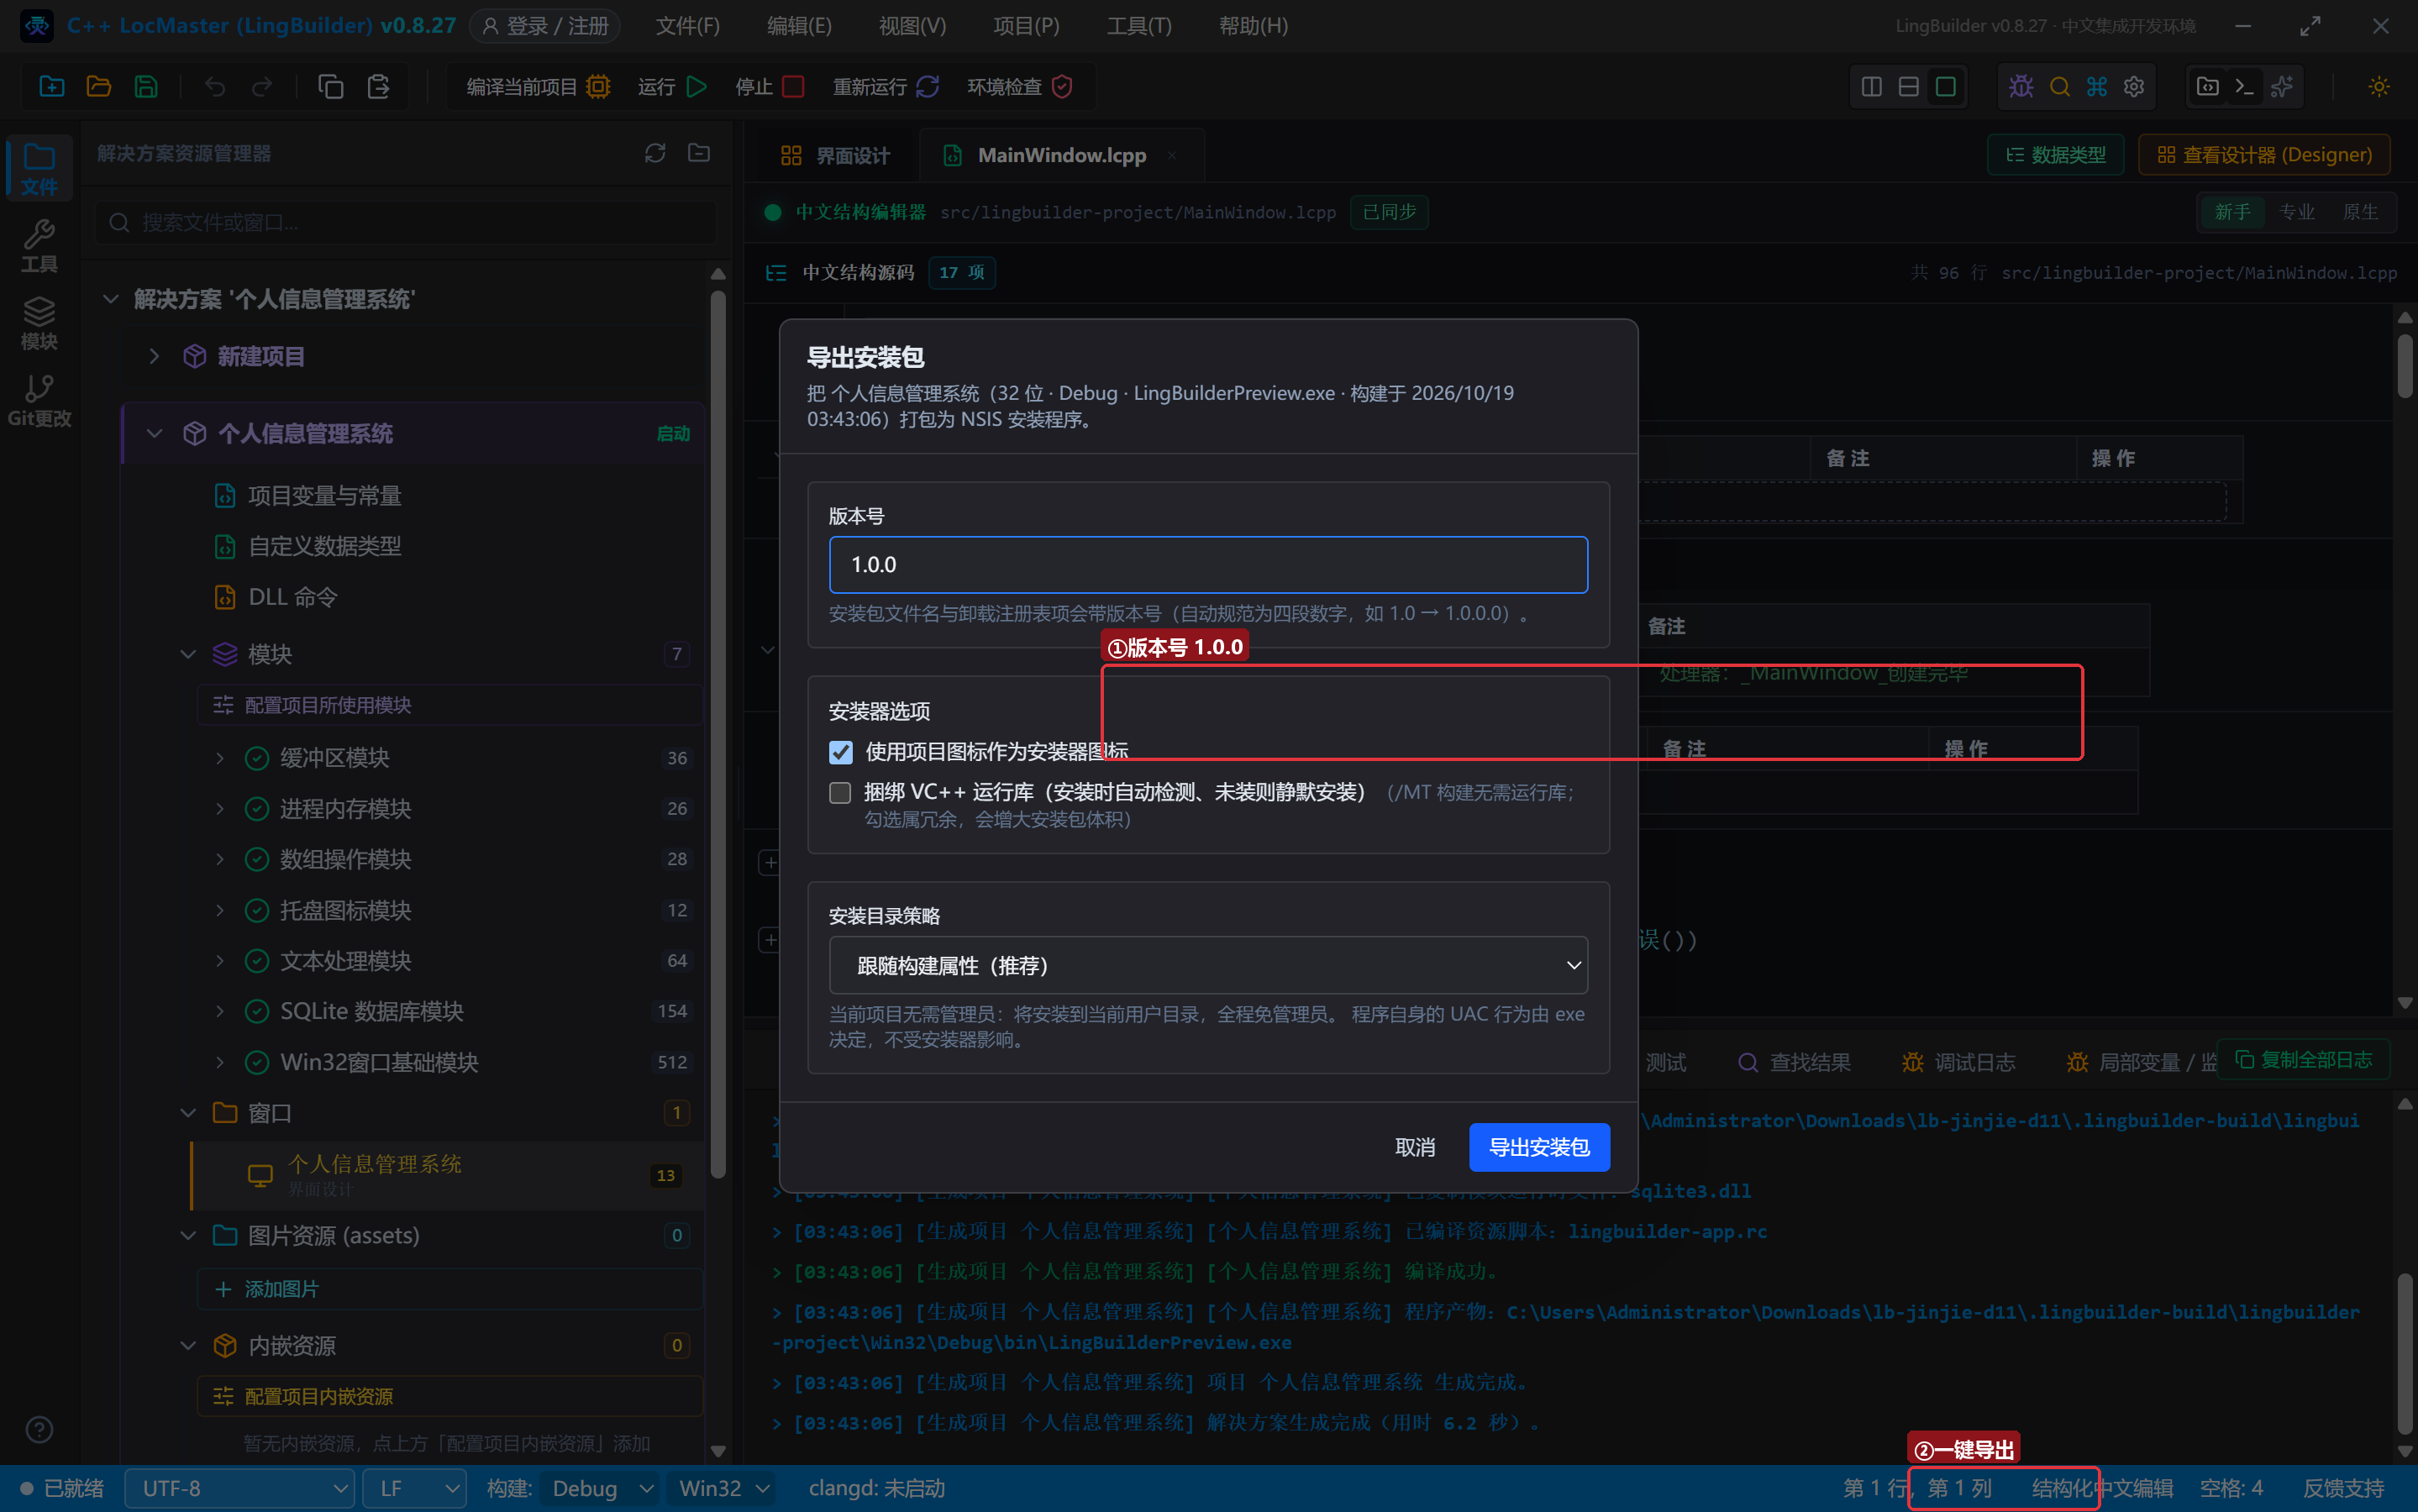Click the clipboard paste icon
Viewport: 2418px width, 1512px height.
(378, 87)
